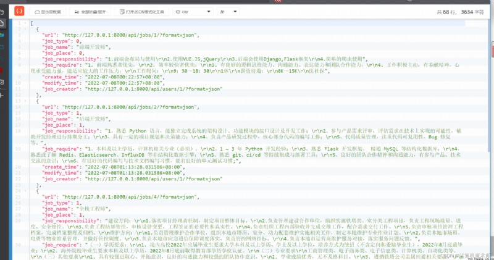Click the job_place key on line 6
494x260 pixels.
point(57,53)
